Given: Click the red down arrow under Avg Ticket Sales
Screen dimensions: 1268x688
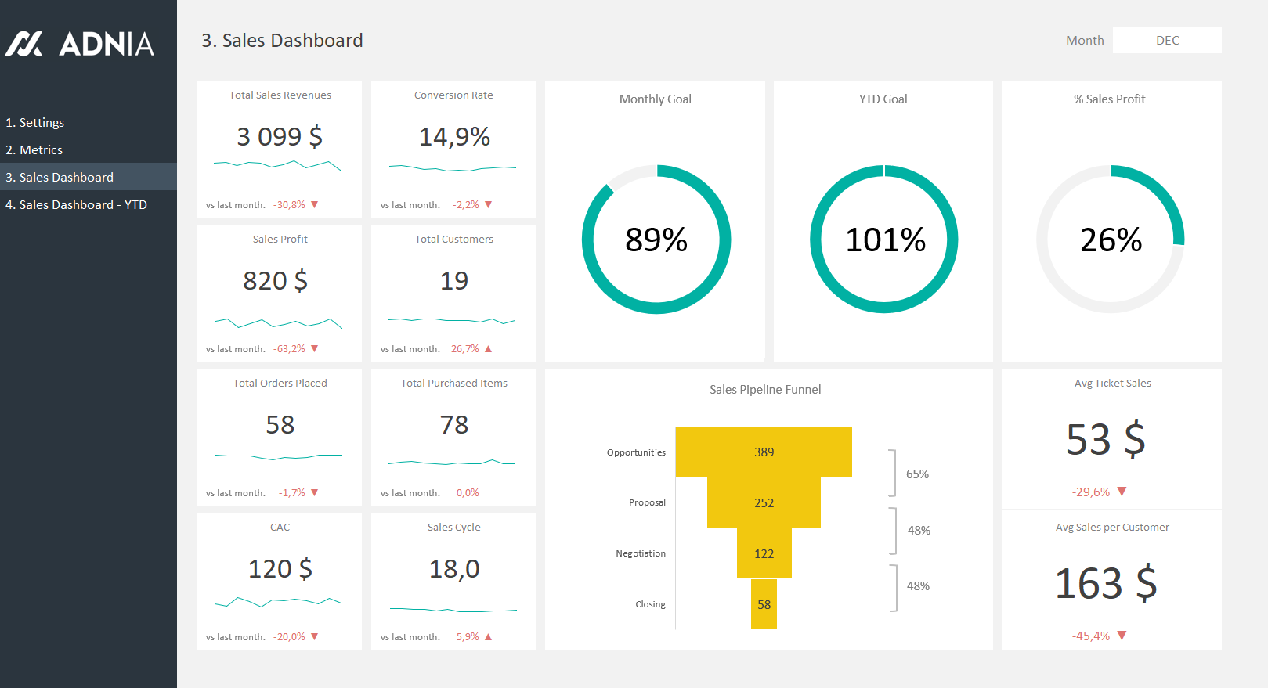Looking at the screenshot, I should point(1122,492).
